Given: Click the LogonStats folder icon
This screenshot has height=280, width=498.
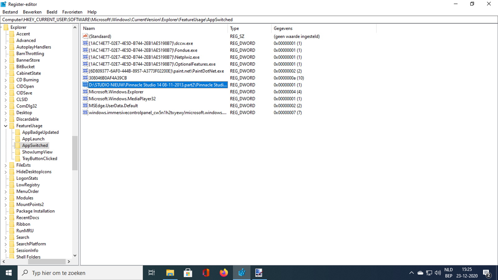Looking at the screenshot, I should coord(12,178).
